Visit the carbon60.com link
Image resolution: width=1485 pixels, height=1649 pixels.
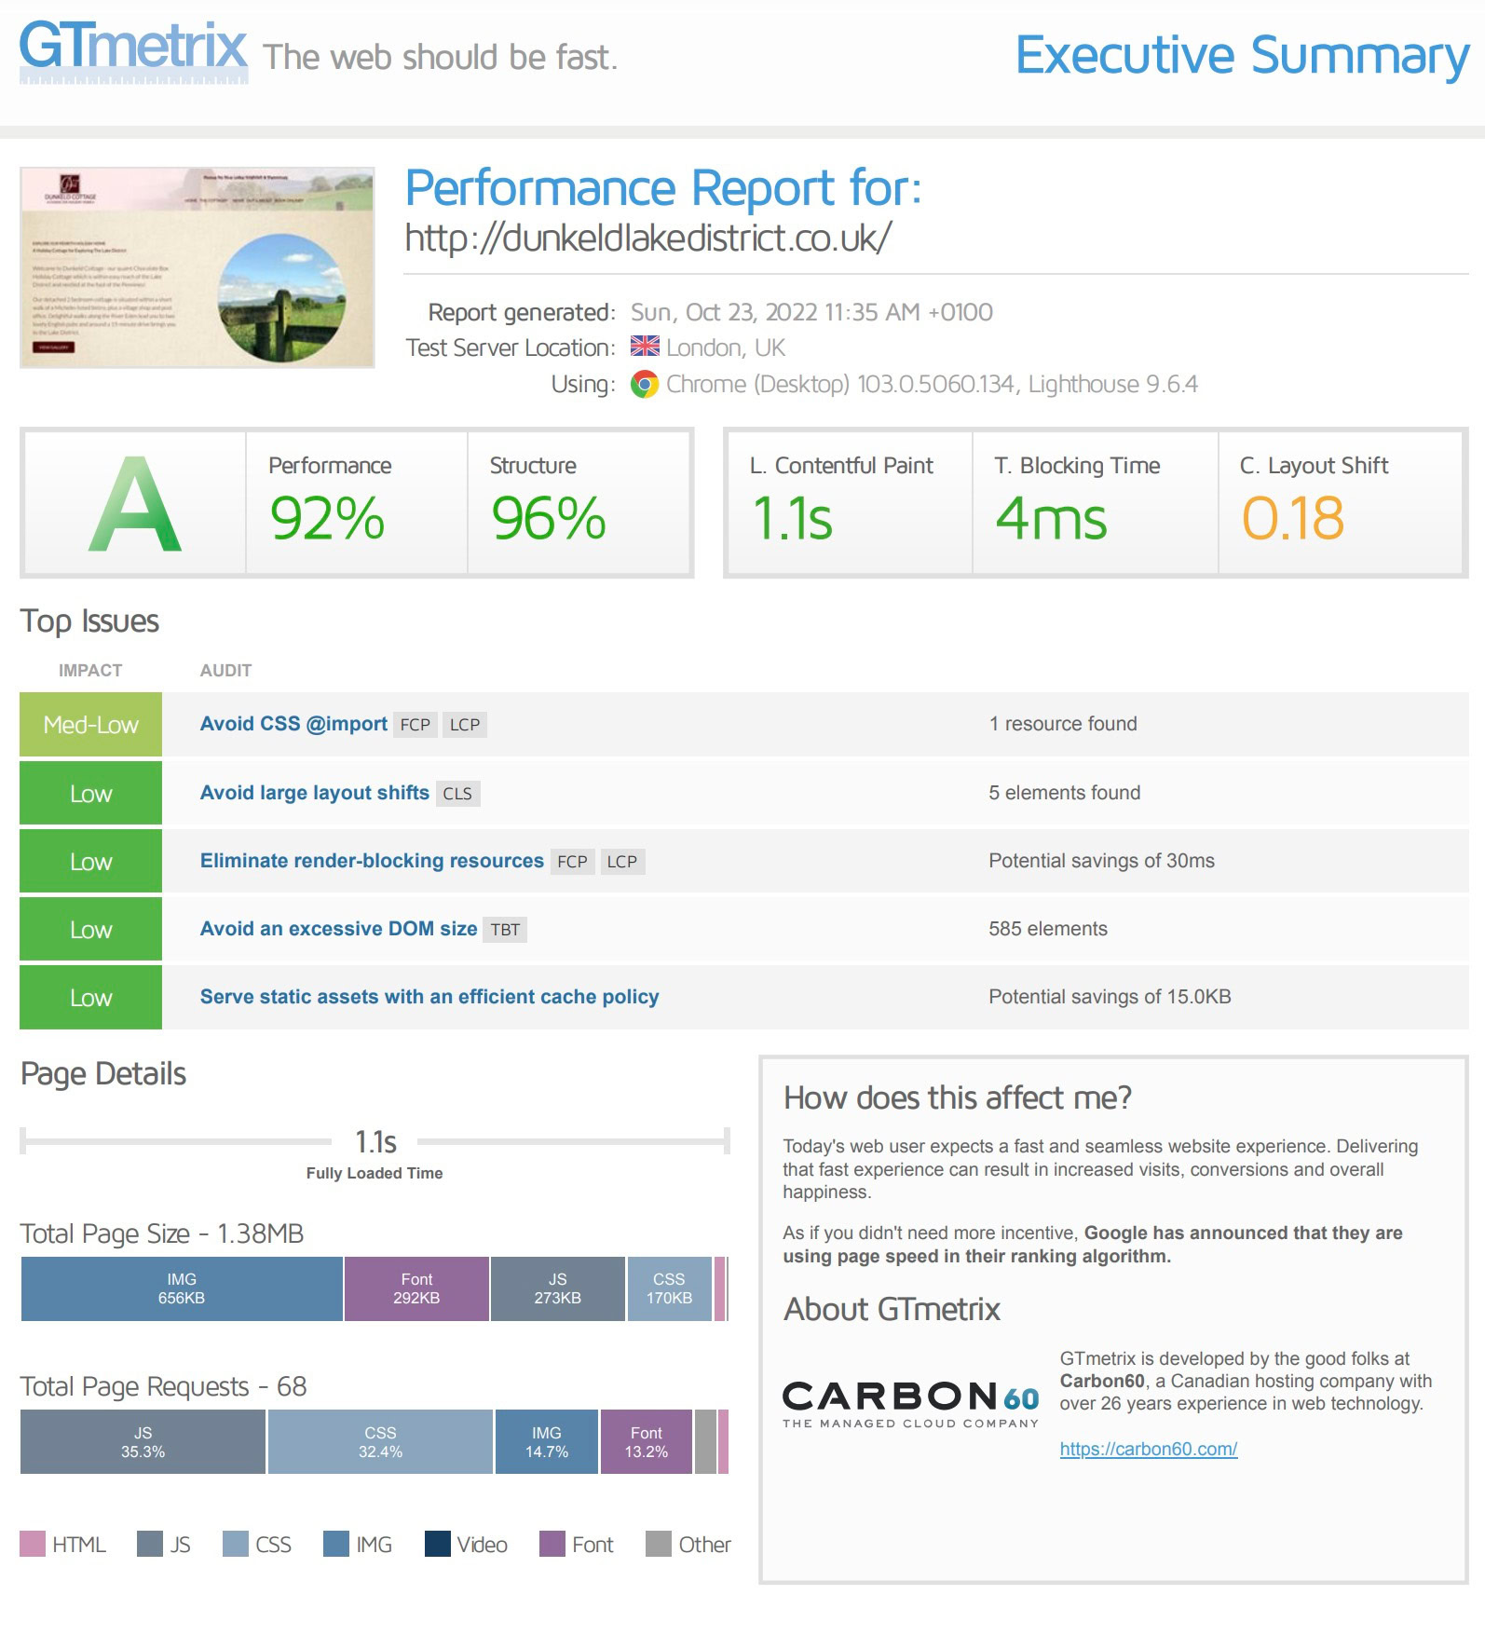coord(1148,1449)
